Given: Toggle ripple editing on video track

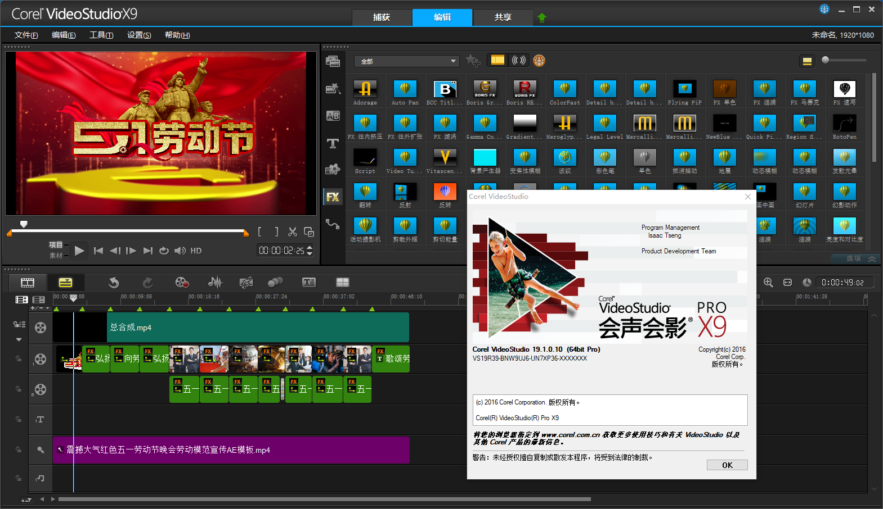Looking at the screenshot, I should [19, 324].
